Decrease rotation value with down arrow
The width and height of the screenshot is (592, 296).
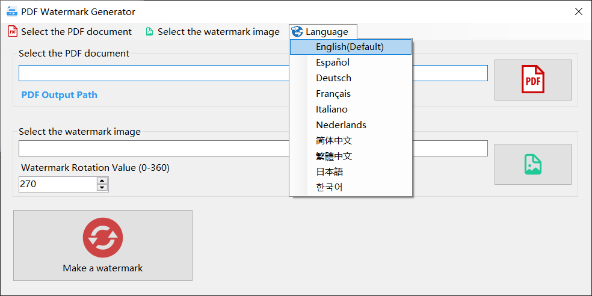click(x=102, y=188)
